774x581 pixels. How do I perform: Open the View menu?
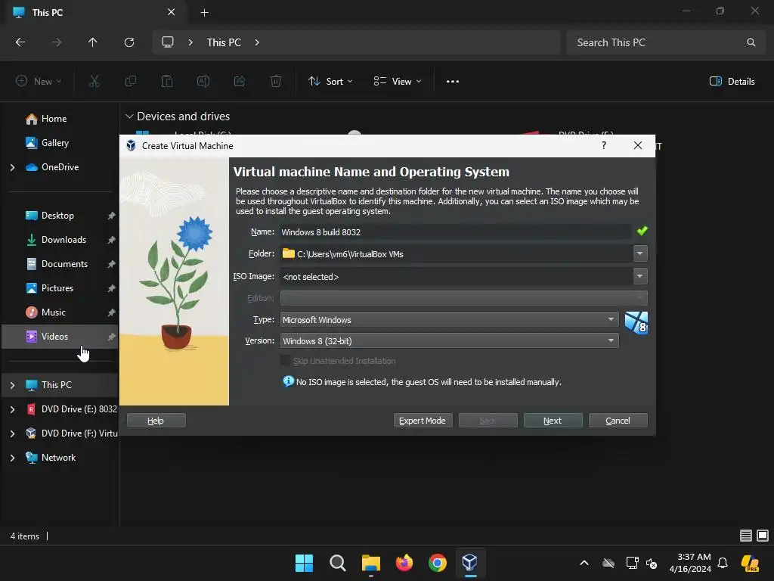[398, 82]
